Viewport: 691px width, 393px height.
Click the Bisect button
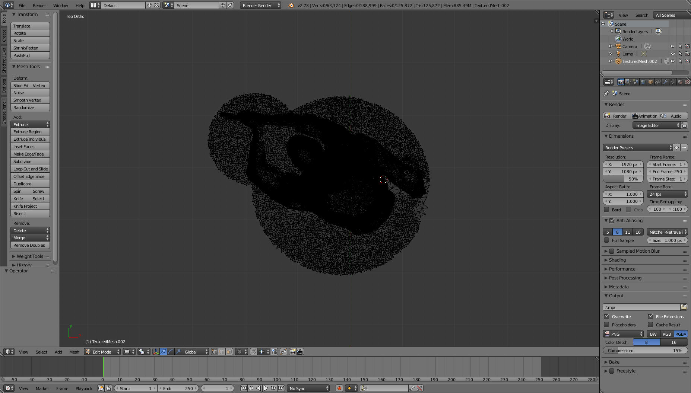[x=30, y=214]
